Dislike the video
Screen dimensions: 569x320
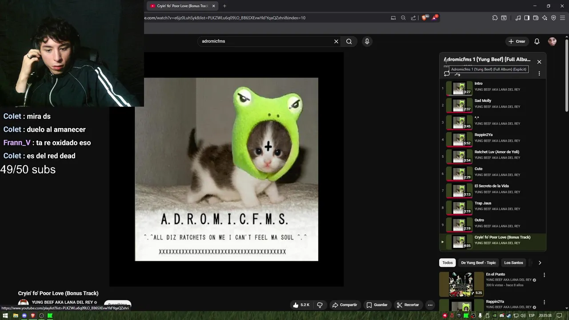point(320,305)
